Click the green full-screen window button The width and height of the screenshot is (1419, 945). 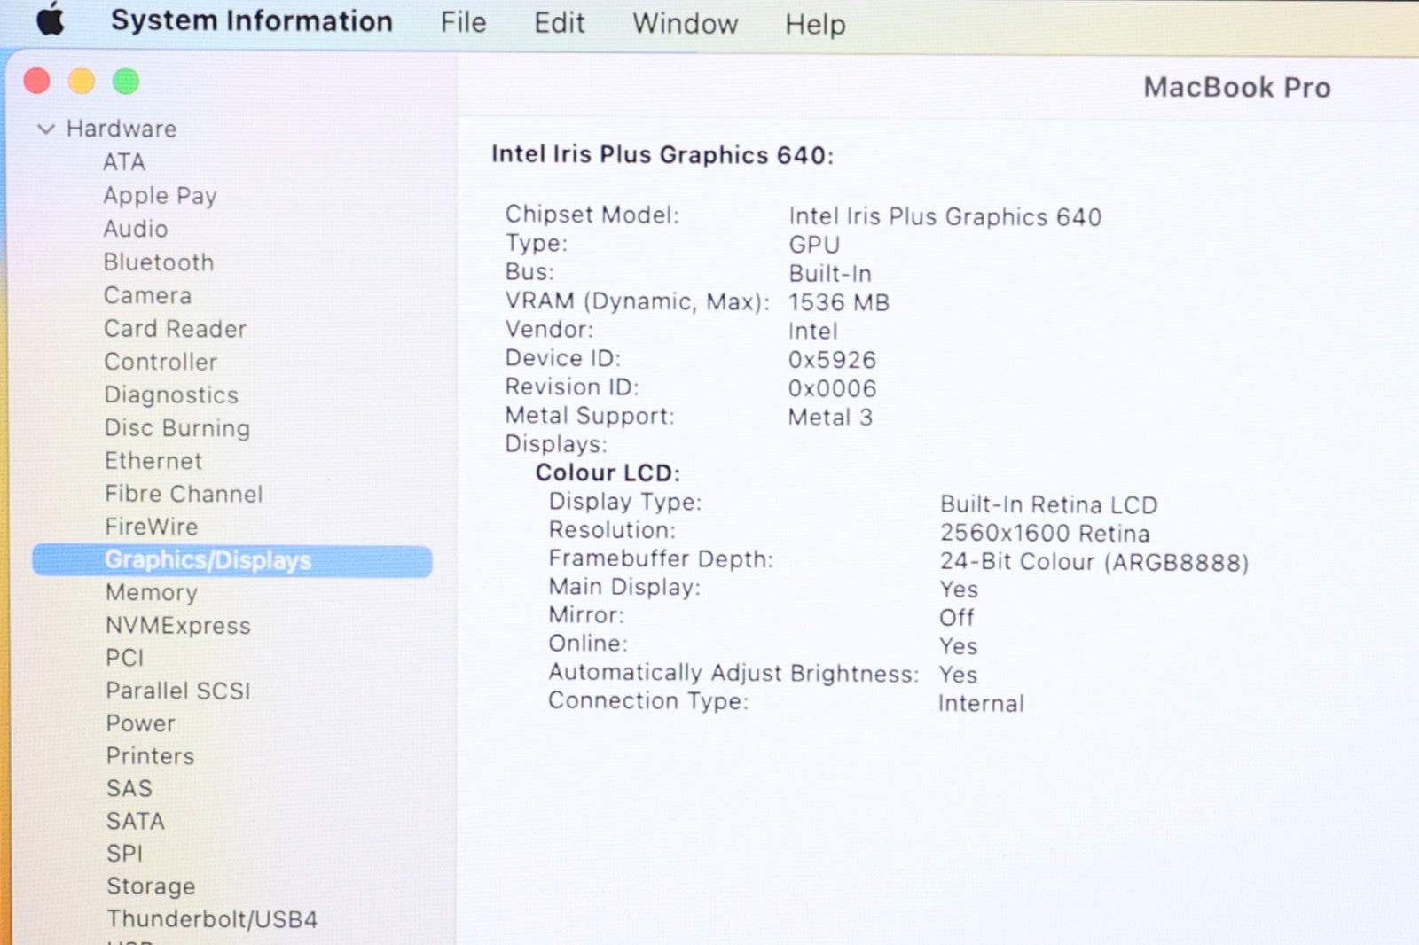tap(126, 82)
